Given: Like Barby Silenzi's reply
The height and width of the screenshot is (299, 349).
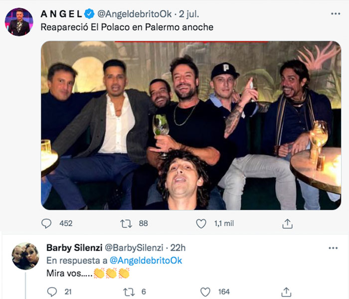Looking at the screenshot, I should 205,292.
